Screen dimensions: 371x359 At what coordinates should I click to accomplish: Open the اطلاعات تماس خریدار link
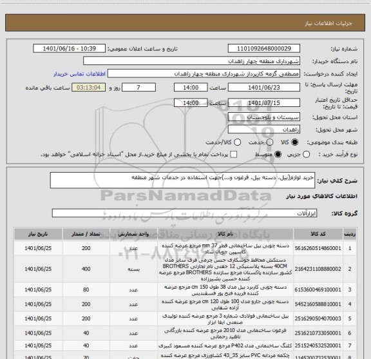(x=79, y=74)
